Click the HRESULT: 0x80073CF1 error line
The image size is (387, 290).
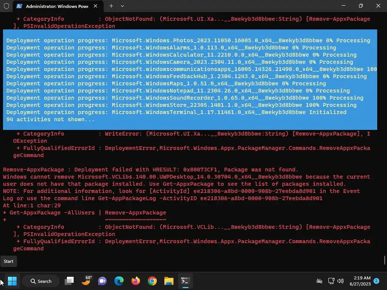150,170
